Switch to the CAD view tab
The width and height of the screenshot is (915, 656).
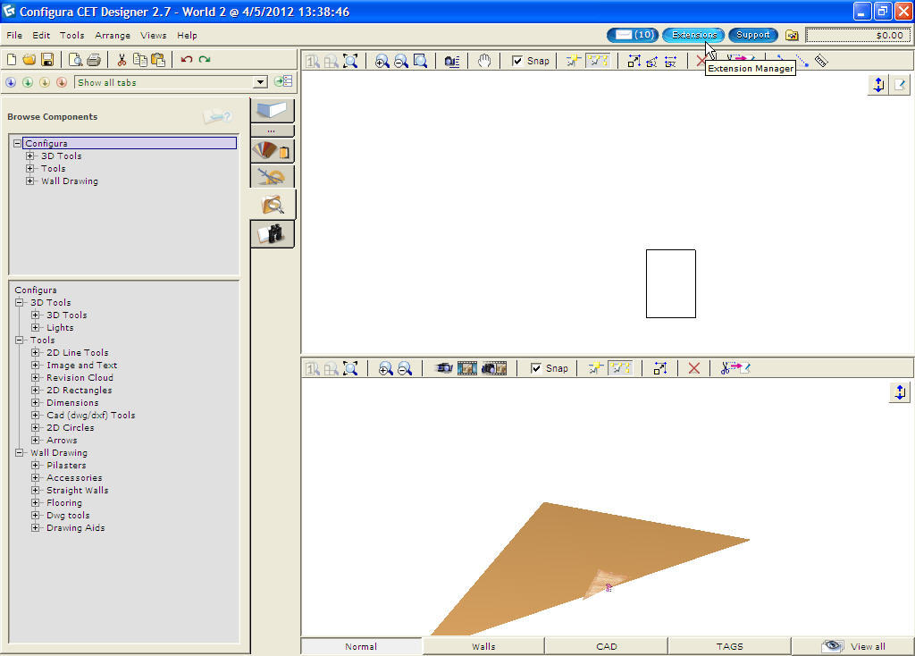[x=607, y=646]
